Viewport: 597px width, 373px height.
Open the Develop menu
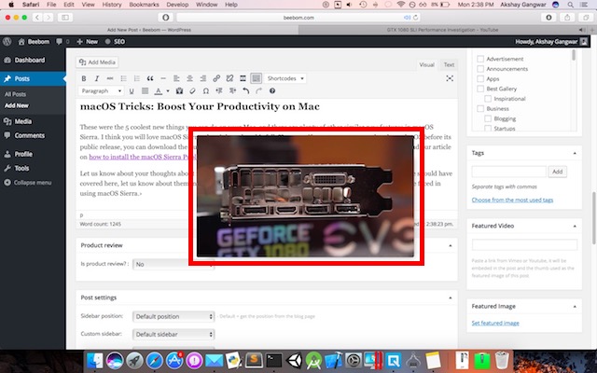(177, 5)
